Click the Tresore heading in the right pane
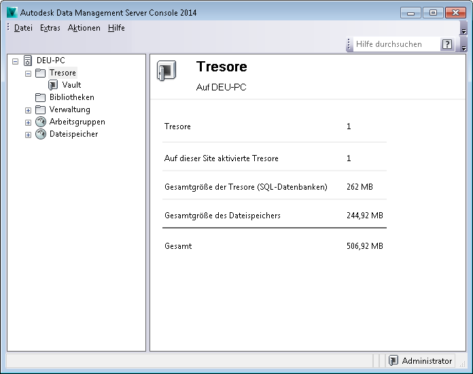473x374 pixels. [222, 67]
